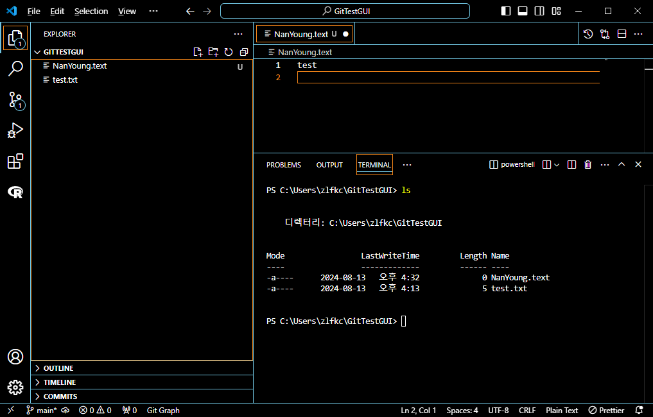
Task: Create a new folder in GITTESTGUI
Action: tap(213, 52)
